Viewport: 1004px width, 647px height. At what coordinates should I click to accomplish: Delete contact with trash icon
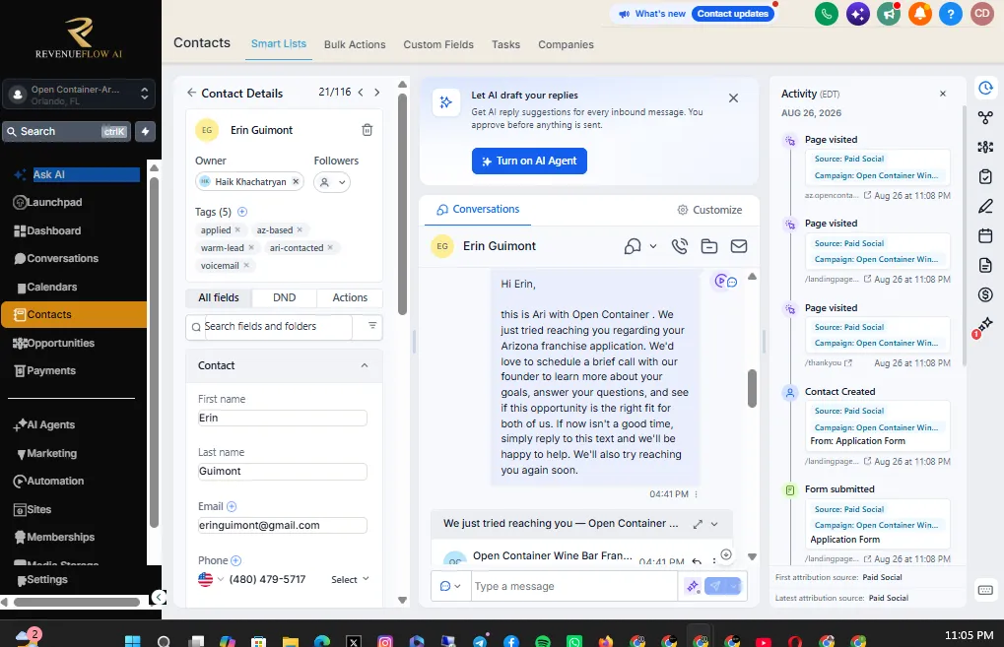click(x=367, y=130)
